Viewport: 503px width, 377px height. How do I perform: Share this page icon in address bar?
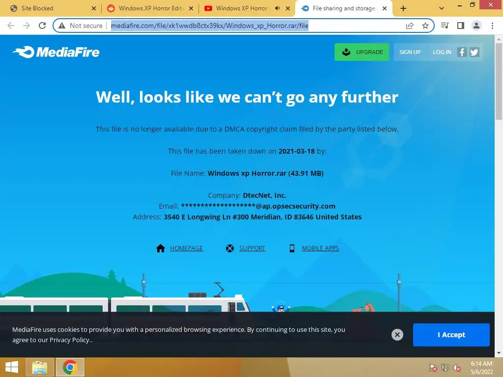pyautogui.click(x=410, y=26)
